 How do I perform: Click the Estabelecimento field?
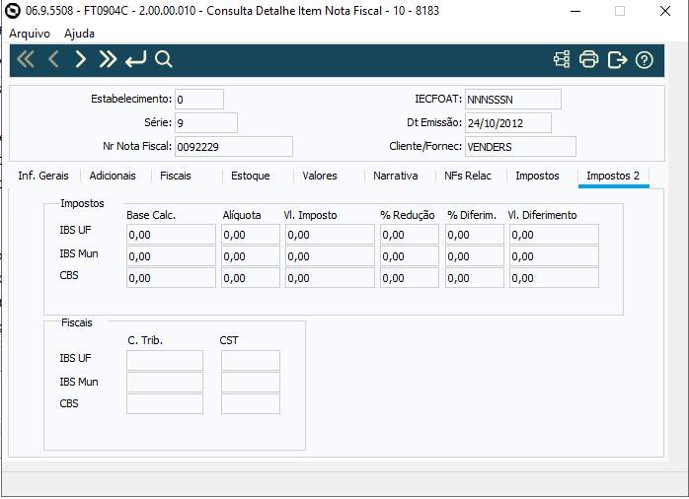[199, 100]
